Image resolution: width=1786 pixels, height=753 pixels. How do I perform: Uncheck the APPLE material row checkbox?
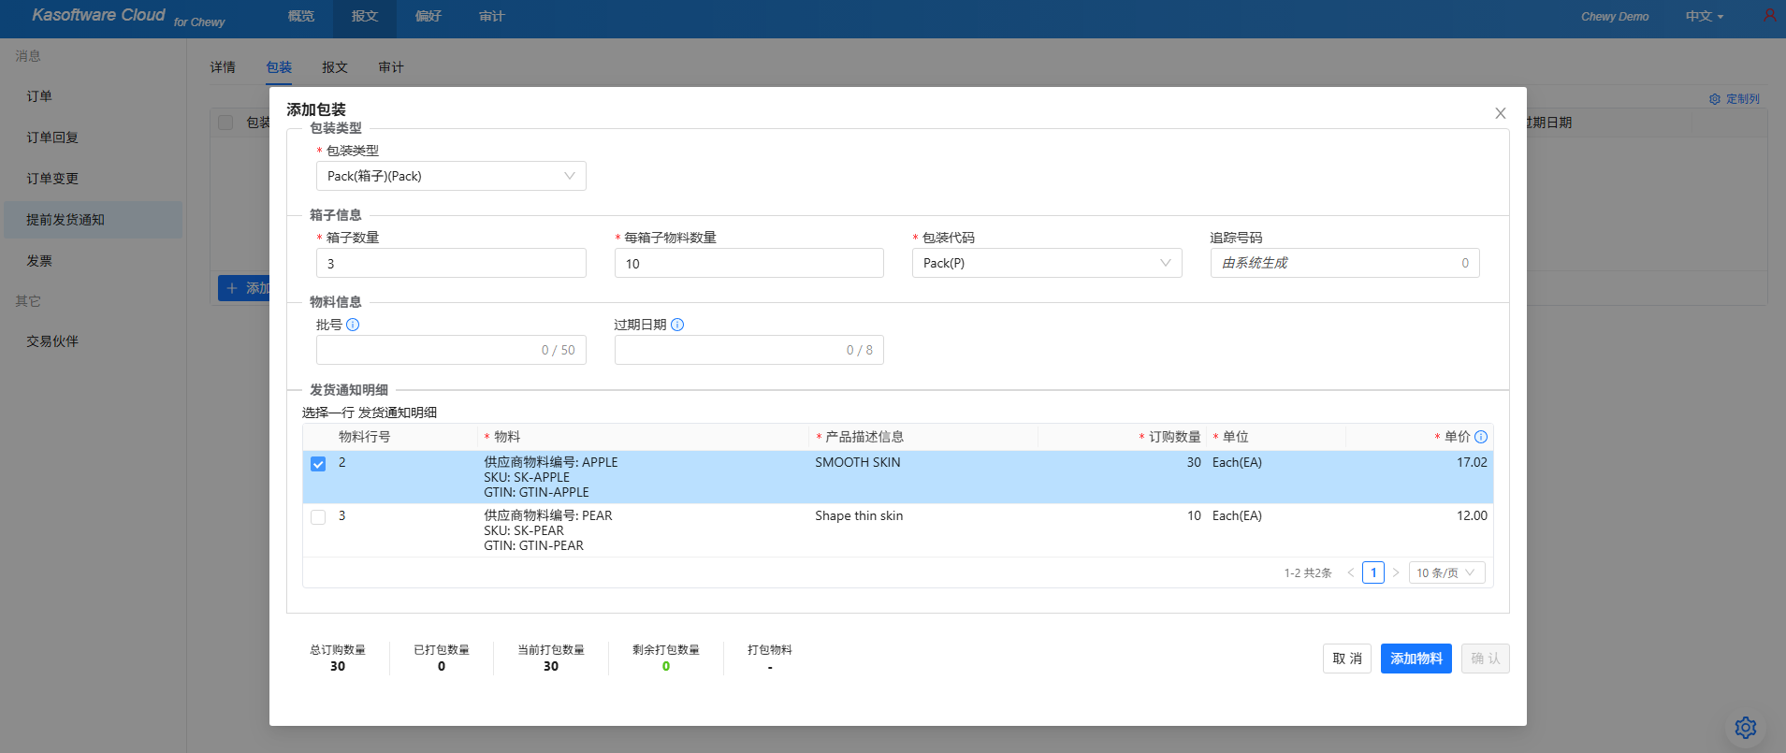click(x=318, y=464)
